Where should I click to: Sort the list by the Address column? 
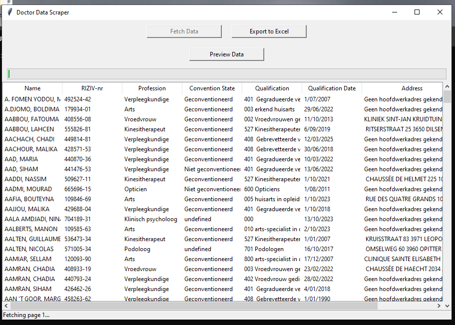coord(412,88)
